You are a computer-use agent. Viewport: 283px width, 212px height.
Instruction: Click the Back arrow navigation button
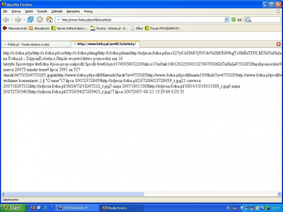(x=6, y=19)
